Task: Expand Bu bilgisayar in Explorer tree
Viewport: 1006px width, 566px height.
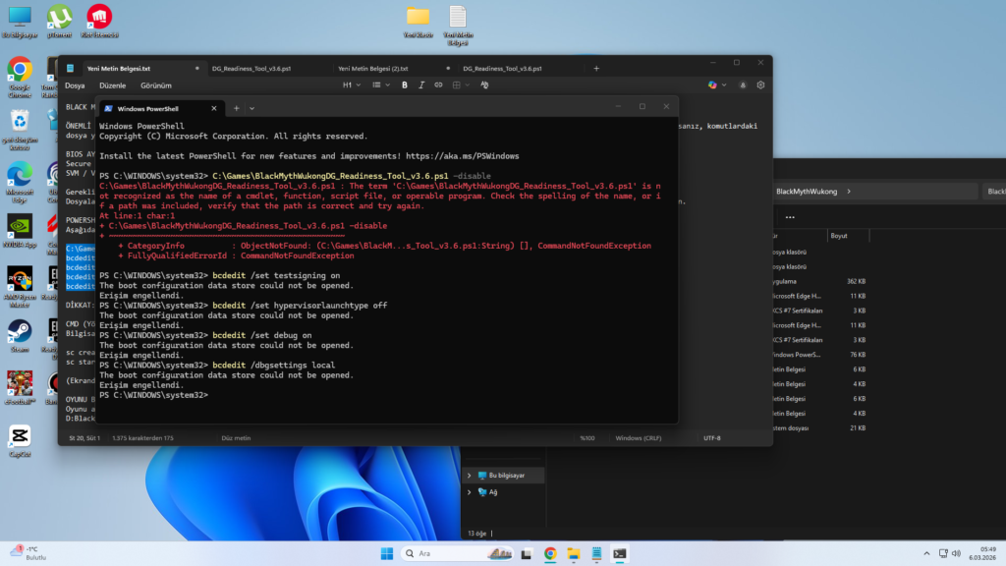Action: click(x=469, y=476)
